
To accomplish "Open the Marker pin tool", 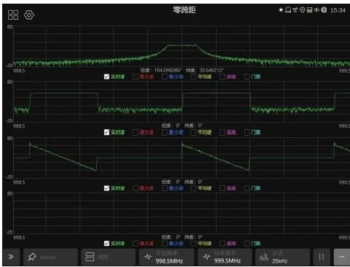I will coord(50,257).
